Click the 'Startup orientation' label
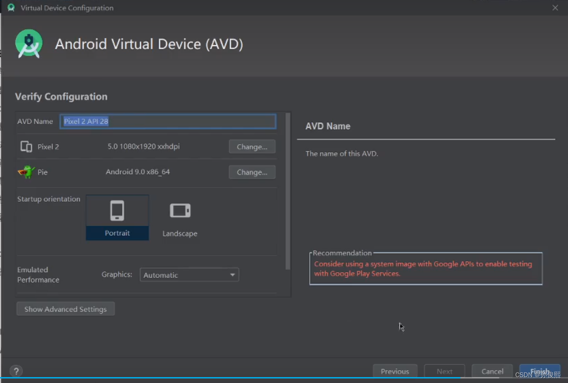Image resolution: width=568 pixels, height=383 pixels. (x=49, y=199)
